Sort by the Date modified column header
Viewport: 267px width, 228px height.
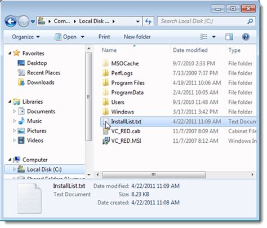click(x=190, y=50)
